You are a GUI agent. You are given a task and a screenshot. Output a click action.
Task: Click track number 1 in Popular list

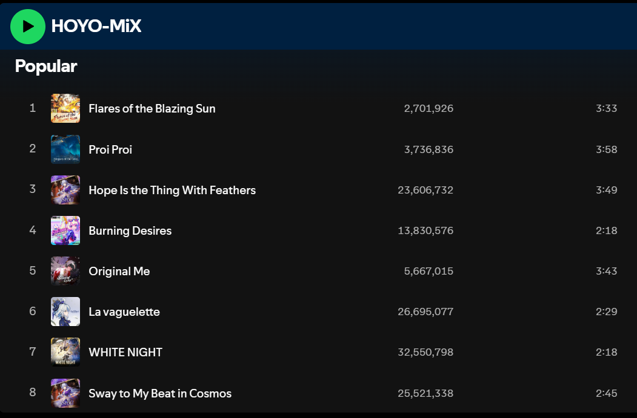point(33,108)
